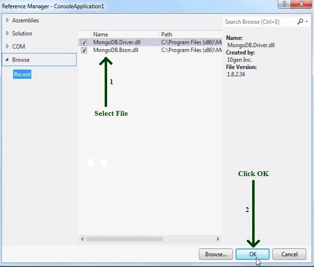Viewport: 314px width, 267px height.
Task: Open the COM category
Action: 18,47
